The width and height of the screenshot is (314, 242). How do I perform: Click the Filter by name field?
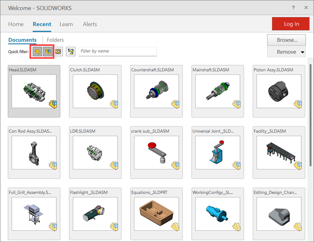(x=118, y=51)
